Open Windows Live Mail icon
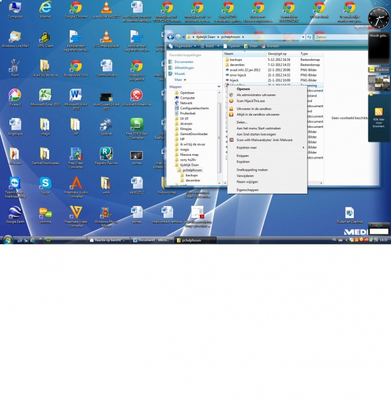 15,39
